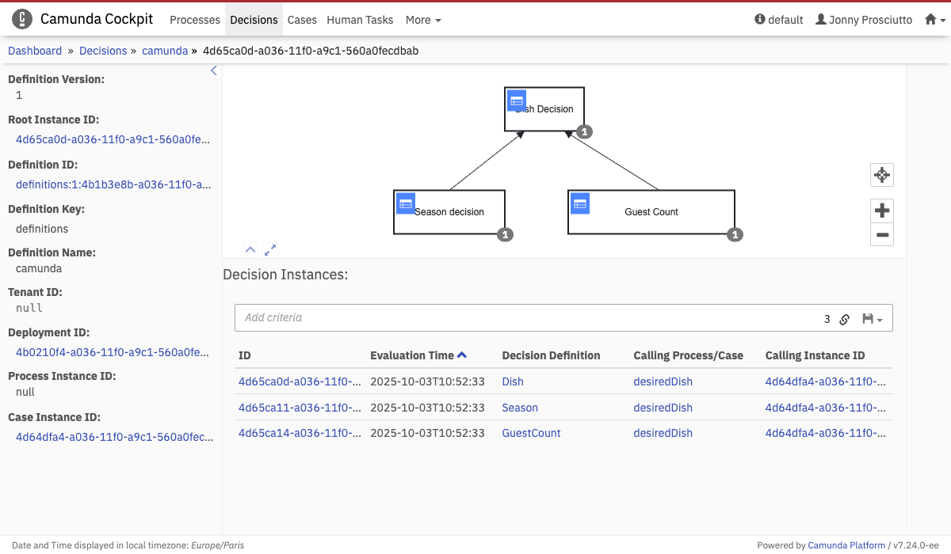Open the More navigation dropdown
Image resolution: width=951 pixels, height=554 pixels.
tap(423, 20)
